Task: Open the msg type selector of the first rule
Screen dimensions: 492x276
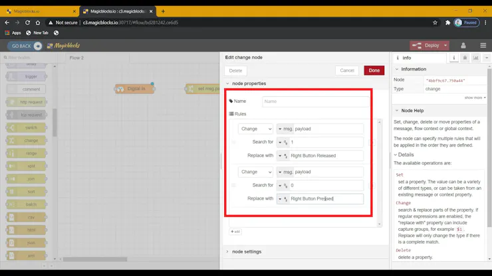Action: [x=285, y=129]
